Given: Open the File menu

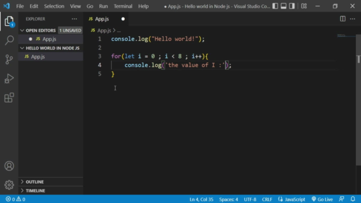Looking at the screenshot, I should (x=20, y=6).
